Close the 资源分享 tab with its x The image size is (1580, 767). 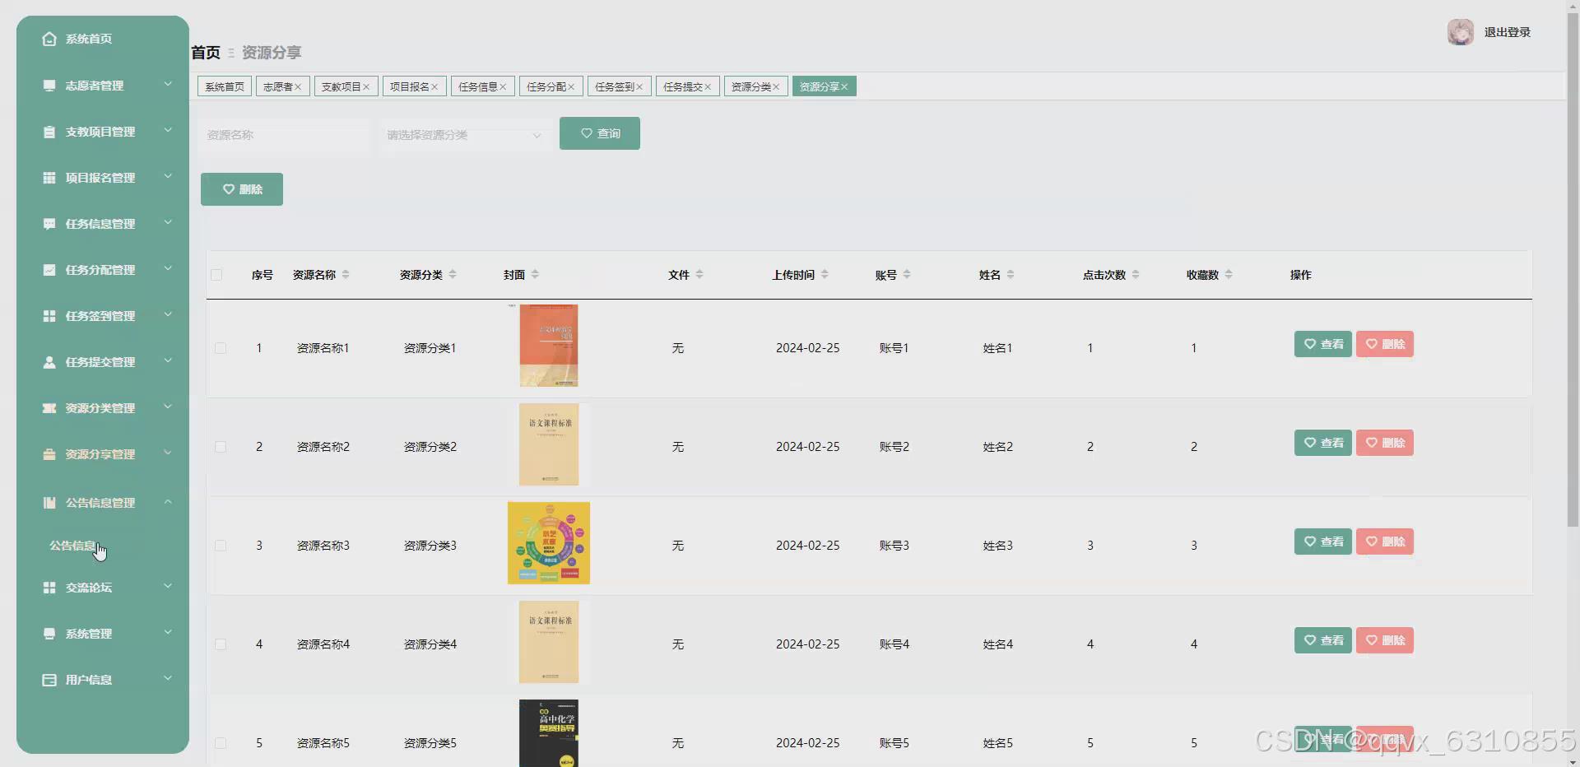844,87
